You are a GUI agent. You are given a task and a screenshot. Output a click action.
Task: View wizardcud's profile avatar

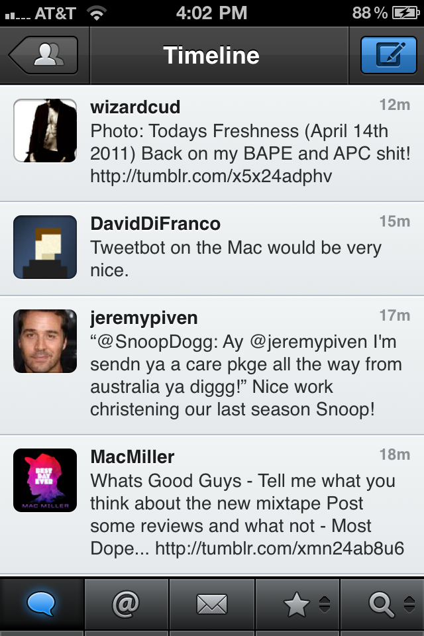pos(45,131)
